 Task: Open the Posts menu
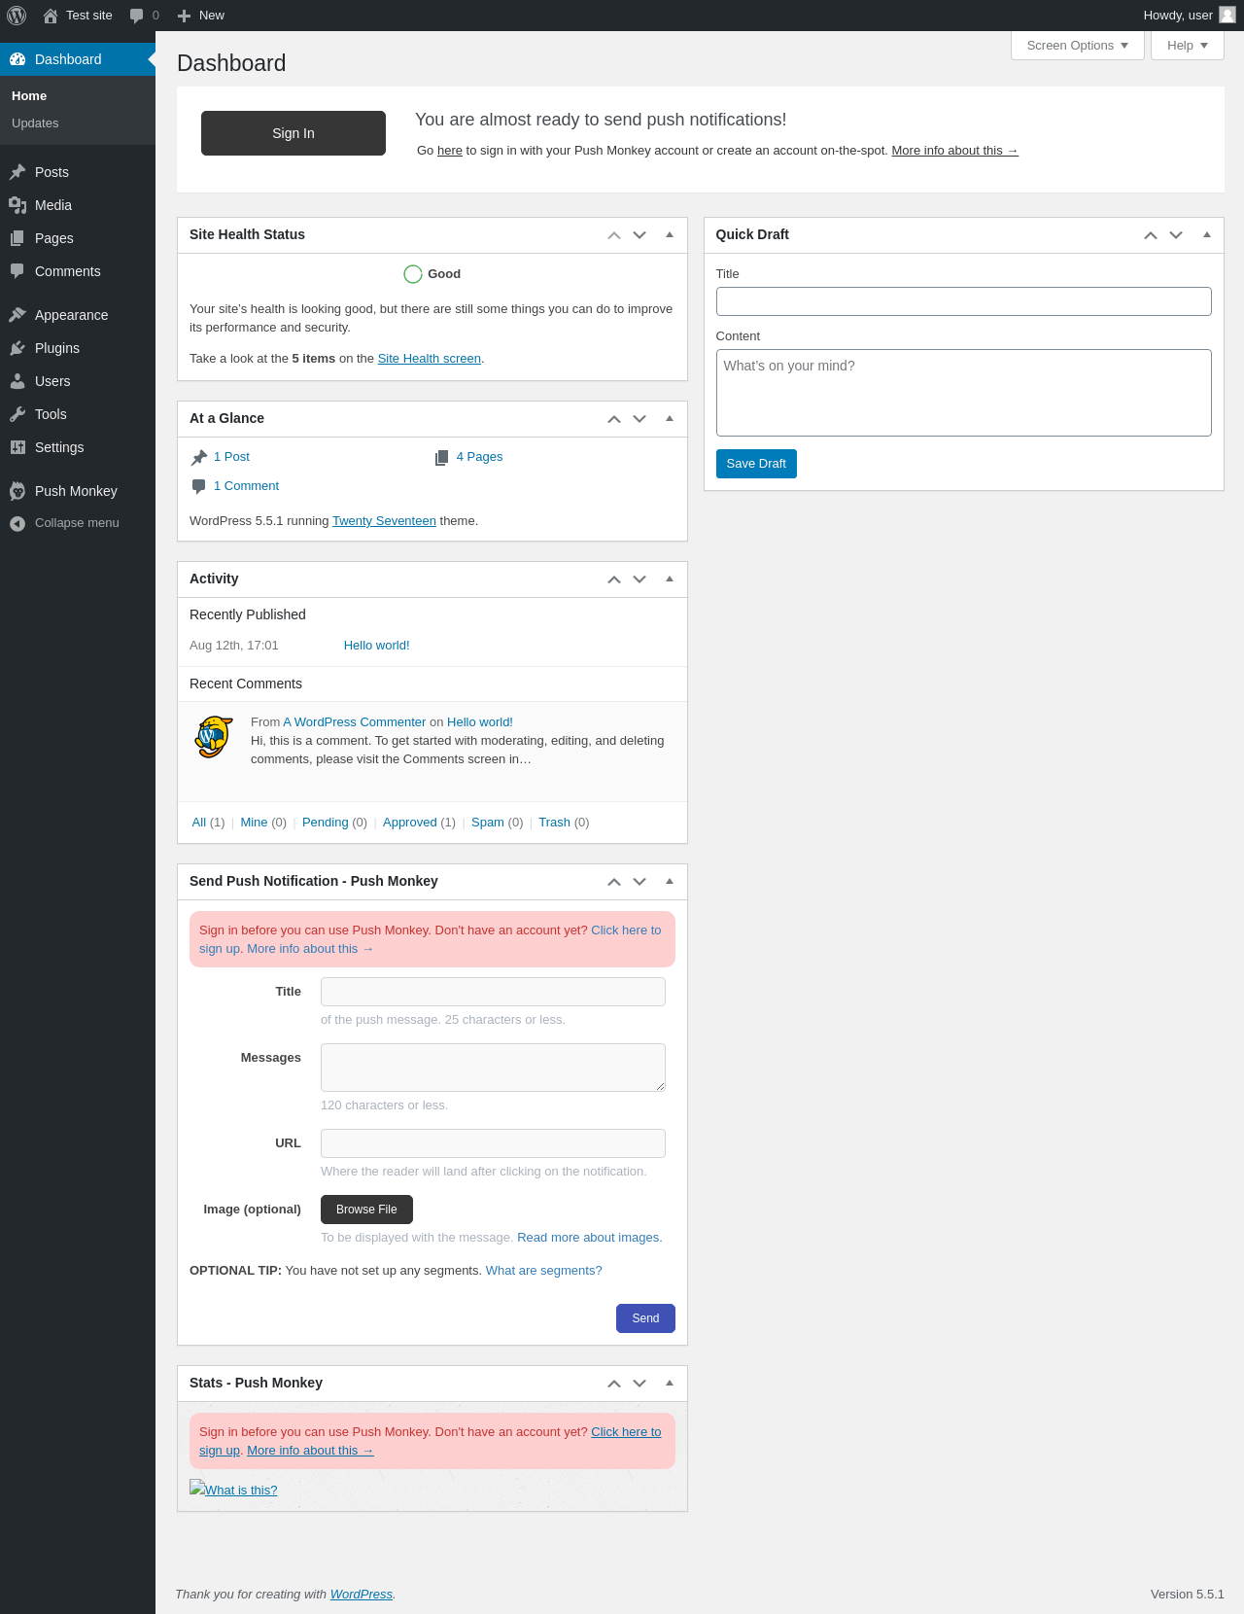[x=78, y=172]
